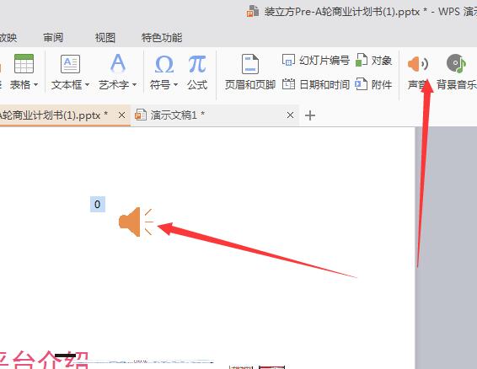The height and width of the screenshot is (369, 477).
Task: Expand the 文本框 dropdown arrow
Action: click(88, 85)
